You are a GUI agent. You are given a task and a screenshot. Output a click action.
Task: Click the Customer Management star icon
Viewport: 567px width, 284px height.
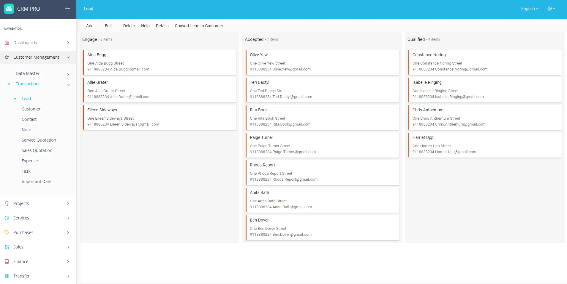coord(7,57)
